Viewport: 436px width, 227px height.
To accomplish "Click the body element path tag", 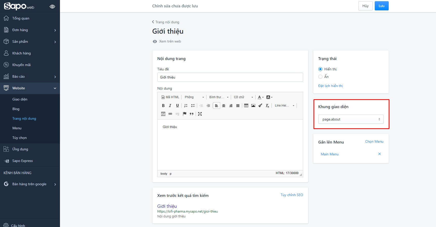I will [164, 174].
